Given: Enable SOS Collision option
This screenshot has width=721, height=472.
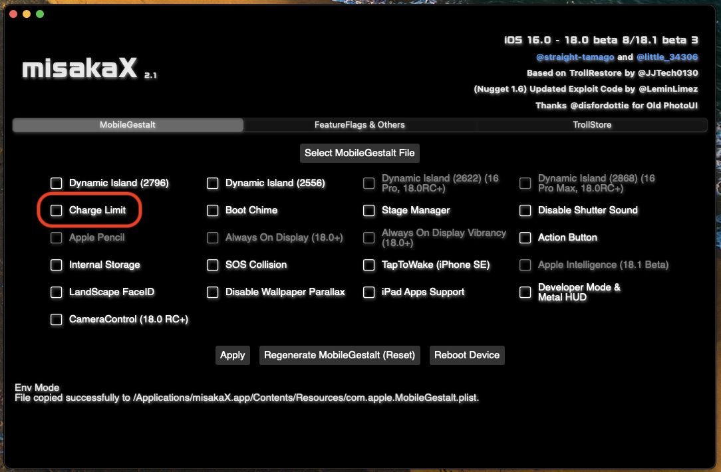Looking at the screenshot, I should coord(212,265).
